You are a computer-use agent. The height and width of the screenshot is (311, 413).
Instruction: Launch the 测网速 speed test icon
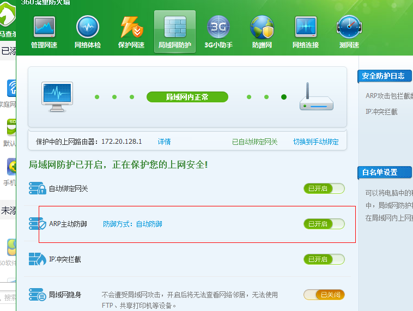[x=349, y=28]
